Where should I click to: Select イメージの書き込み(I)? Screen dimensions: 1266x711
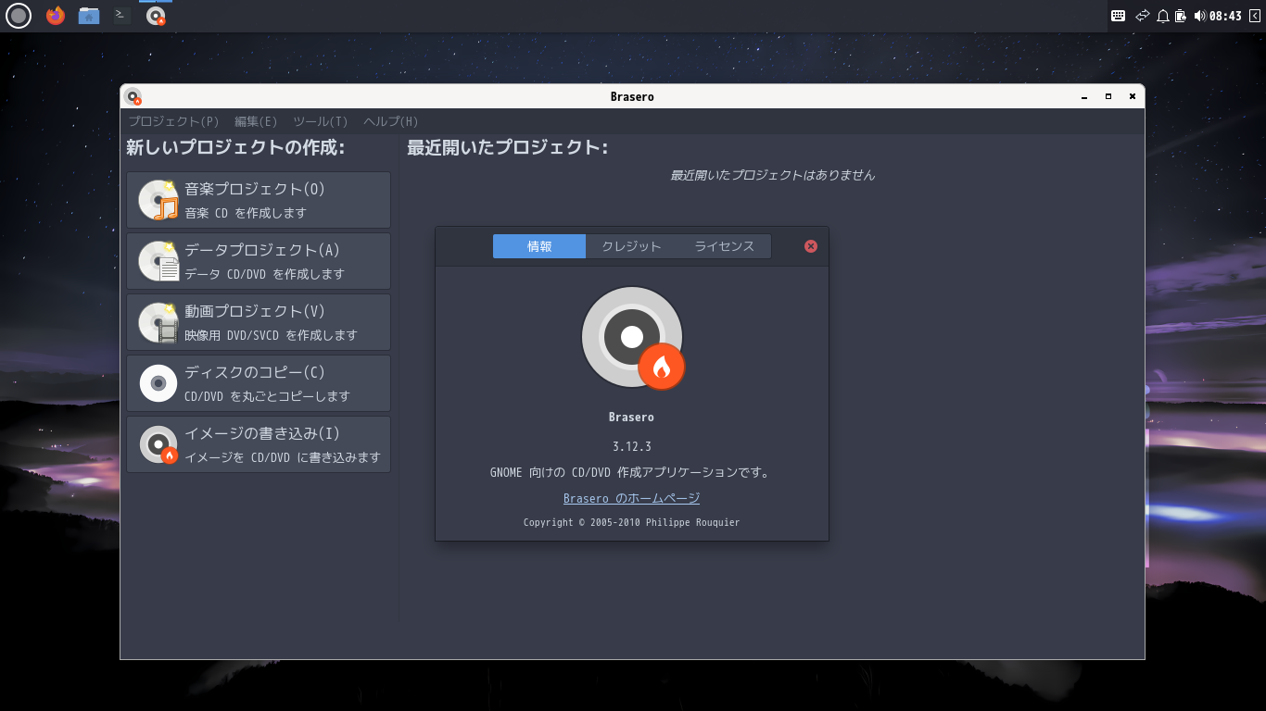point(259,444)
